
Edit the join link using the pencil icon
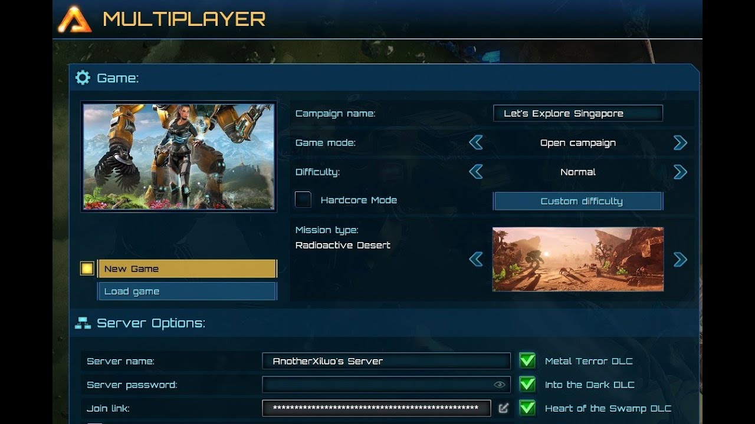pos(503,408)
